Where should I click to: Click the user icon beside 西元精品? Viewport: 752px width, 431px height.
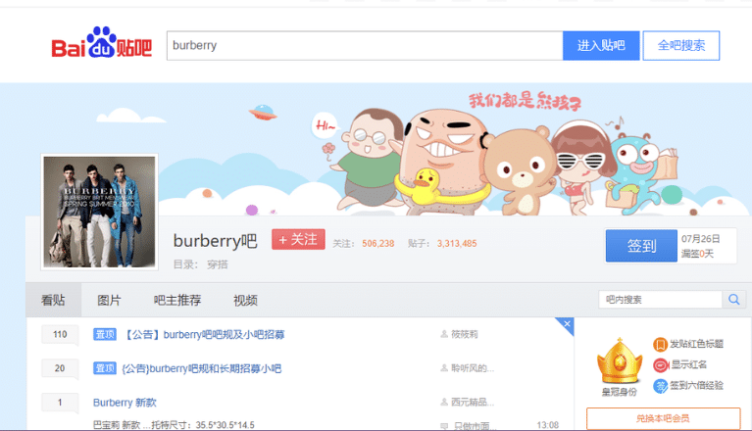444,402
